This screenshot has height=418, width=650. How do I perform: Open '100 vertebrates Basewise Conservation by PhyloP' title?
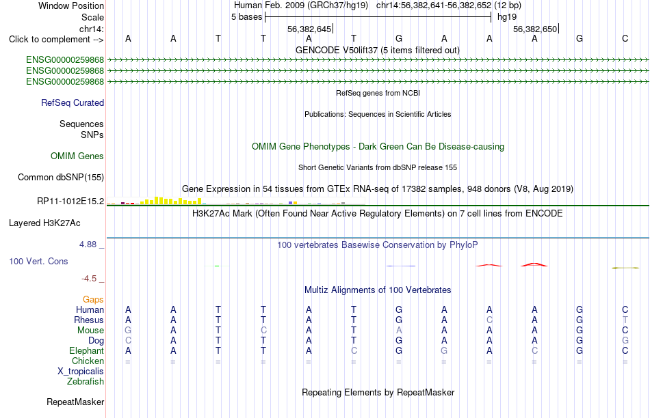(377, 245)
